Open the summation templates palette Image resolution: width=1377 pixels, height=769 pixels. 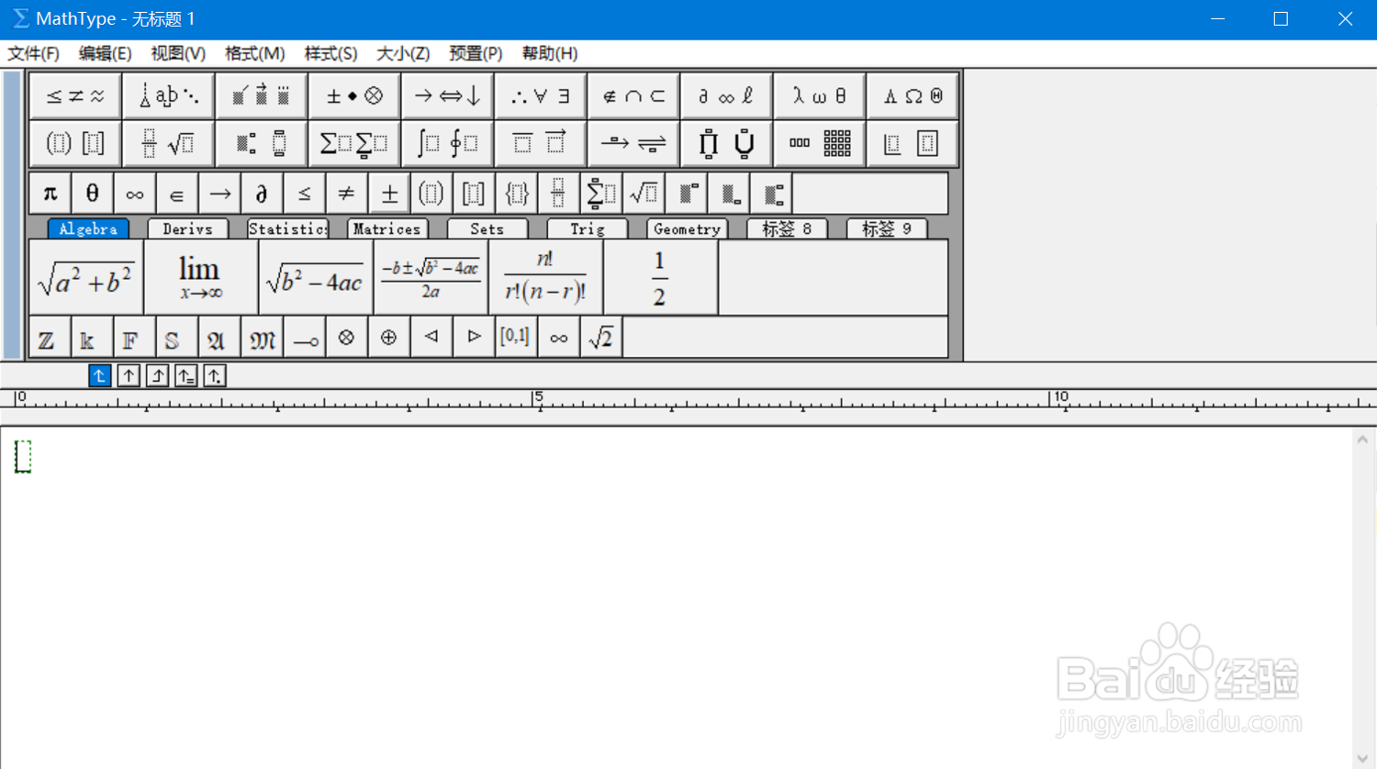(354, 143)
